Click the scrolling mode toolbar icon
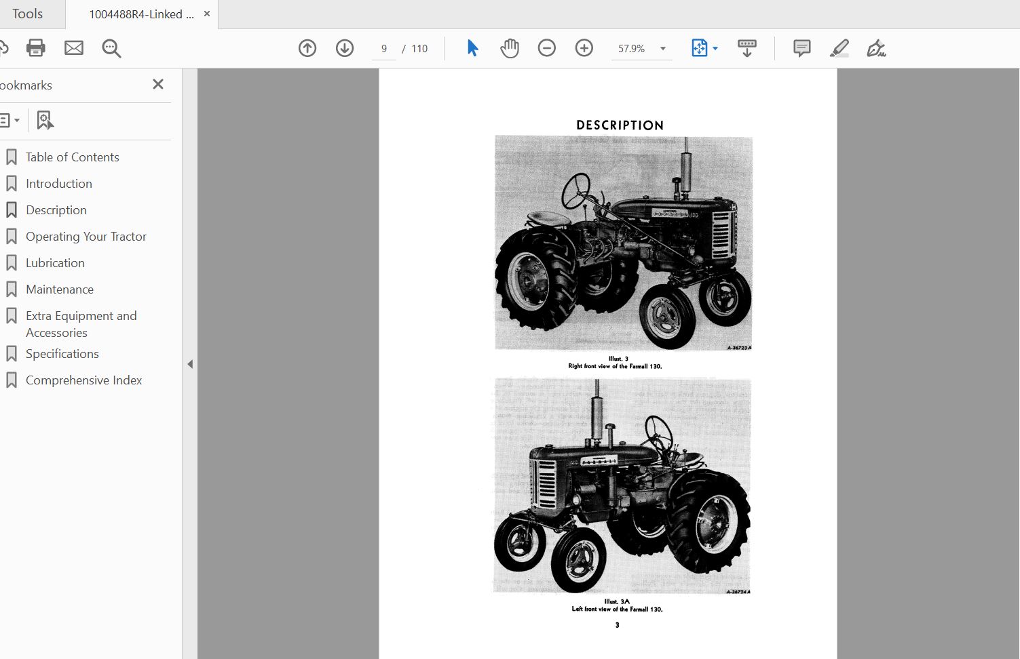1020x659 pixels. tap(747, 48)
